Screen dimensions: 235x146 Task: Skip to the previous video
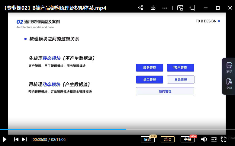tap(16, 139)
